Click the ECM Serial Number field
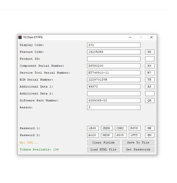The height and width of the screenshot is (183, 177). tap(114, 80)
